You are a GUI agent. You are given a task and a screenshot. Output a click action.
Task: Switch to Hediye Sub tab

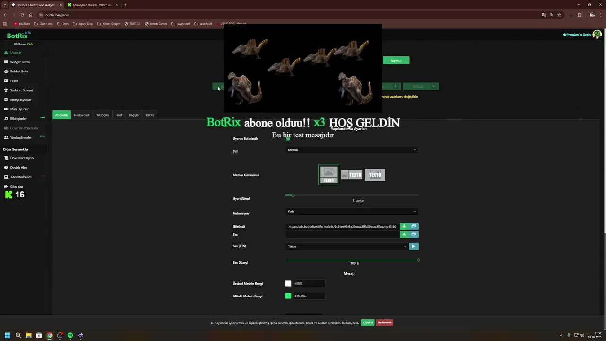click(x=81, y=115)
